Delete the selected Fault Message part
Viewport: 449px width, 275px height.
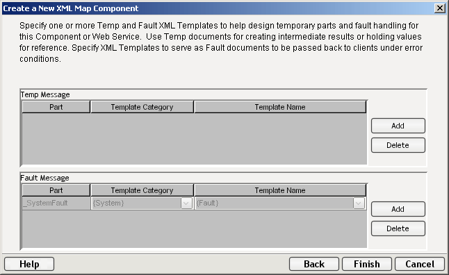398,228
